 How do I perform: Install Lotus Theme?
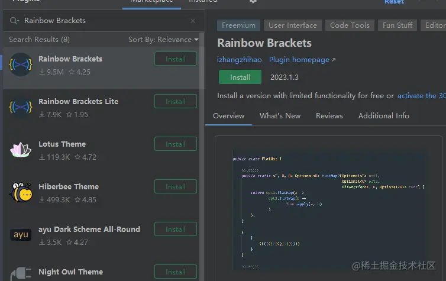[x=176, y=144]
